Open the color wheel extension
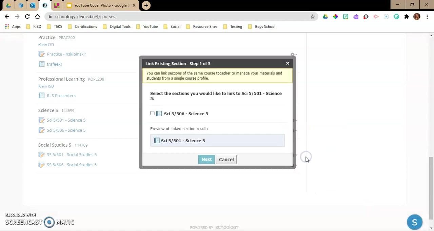This screenshot has height=231, width=434. tap(335, 17)
